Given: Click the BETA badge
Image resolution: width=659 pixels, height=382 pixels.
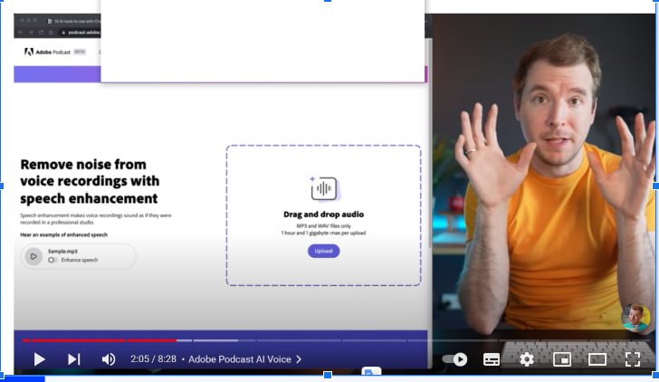Looking at the screenshot, I should (x=80, y=53).
